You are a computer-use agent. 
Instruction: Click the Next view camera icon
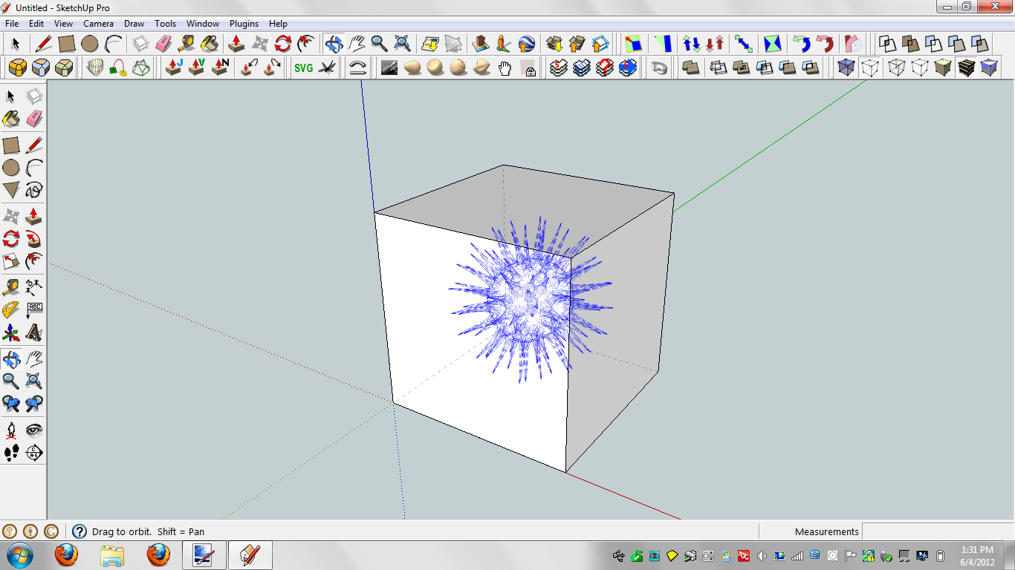tap(33, 404)
